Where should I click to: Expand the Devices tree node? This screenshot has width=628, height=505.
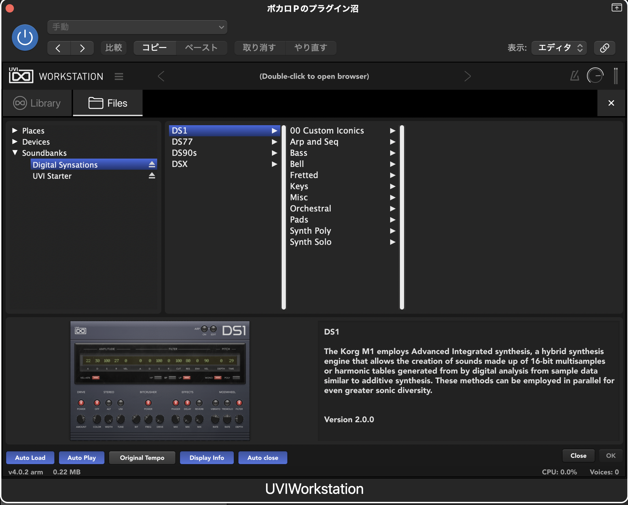[15, 142]
